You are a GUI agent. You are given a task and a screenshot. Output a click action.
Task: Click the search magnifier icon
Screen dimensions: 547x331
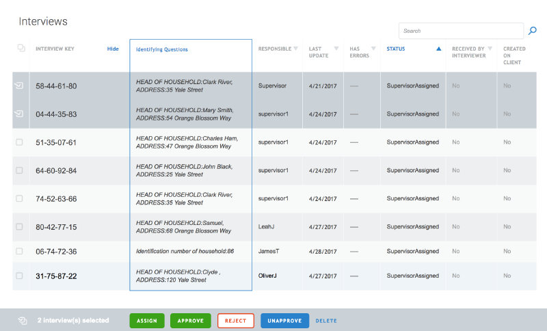[533, 31]
